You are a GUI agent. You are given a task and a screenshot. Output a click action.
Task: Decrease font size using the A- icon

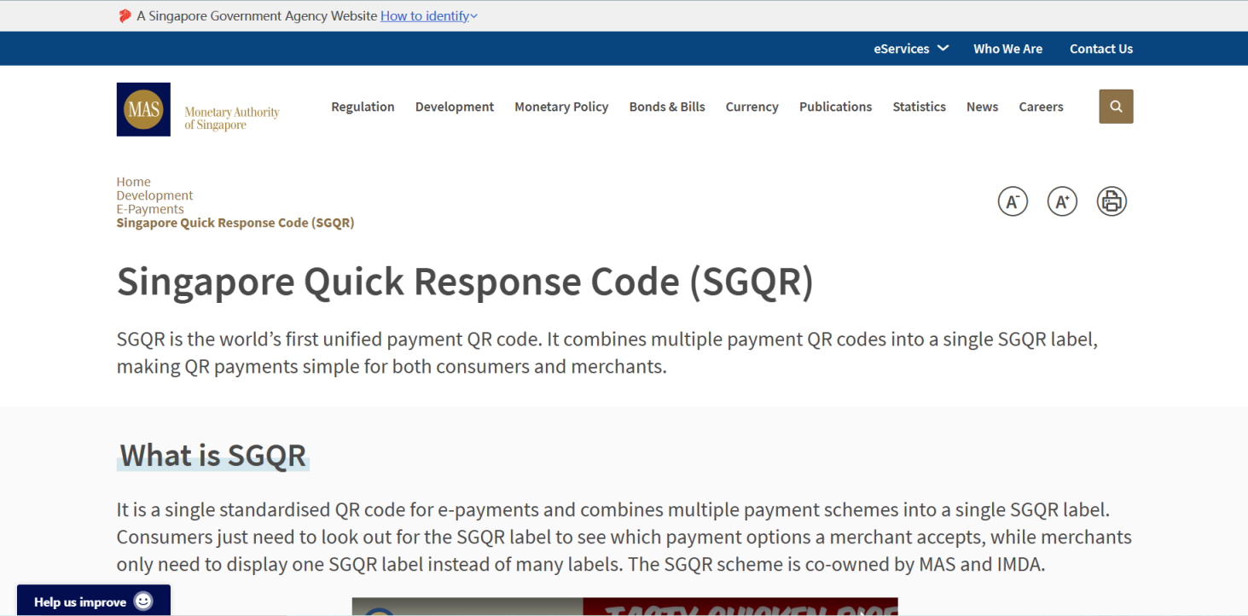click(x=1013, y=200)
